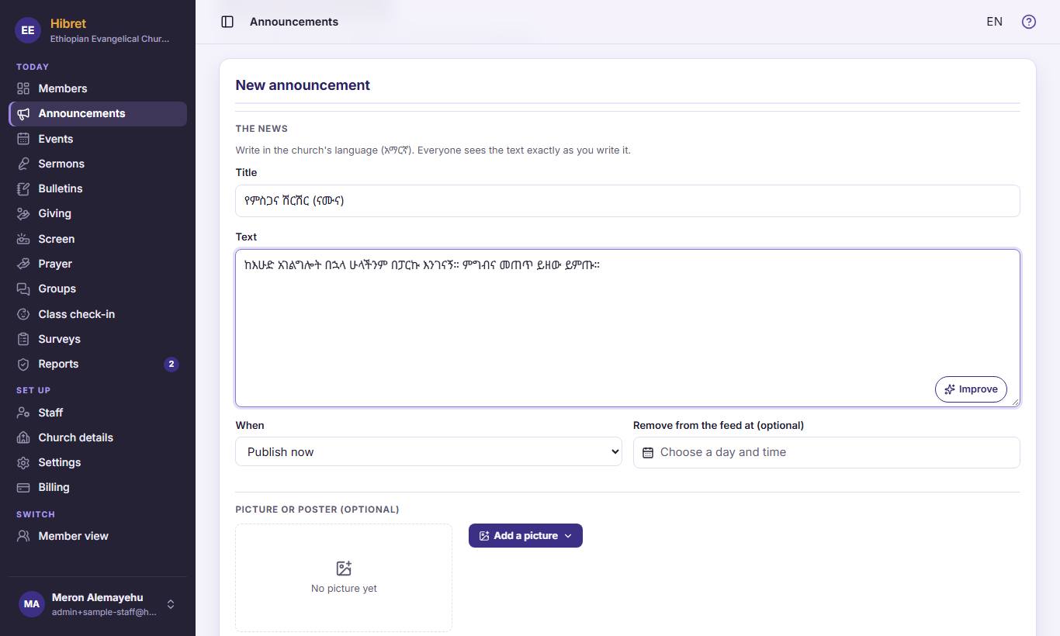
Task: Click the Improve button in the text box
Action: (x=971, y=389)
